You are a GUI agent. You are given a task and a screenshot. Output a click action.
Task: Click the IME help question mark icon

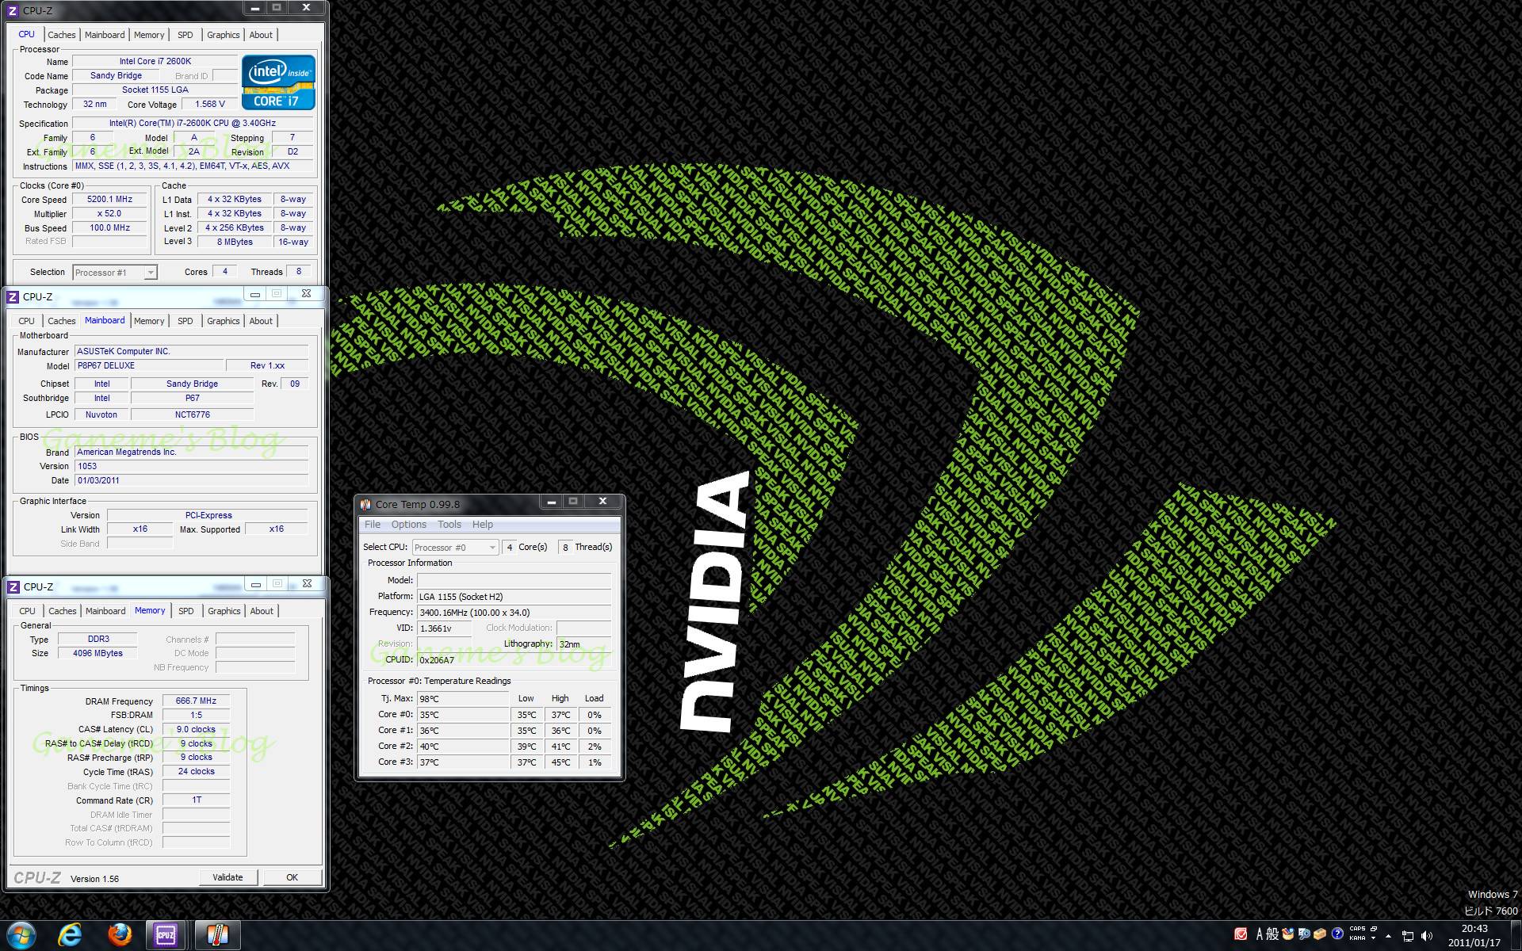[1337, 934]
